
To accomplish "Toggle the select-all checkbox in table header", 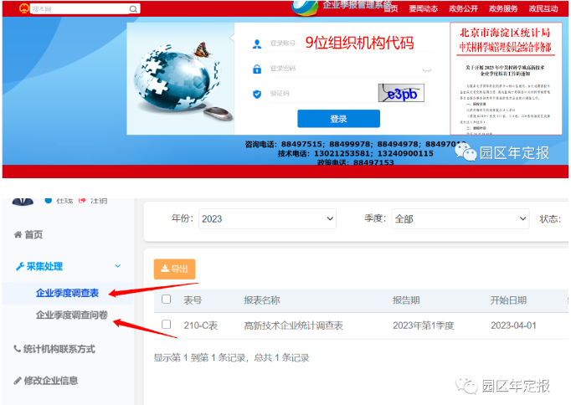I will point(166,300).
